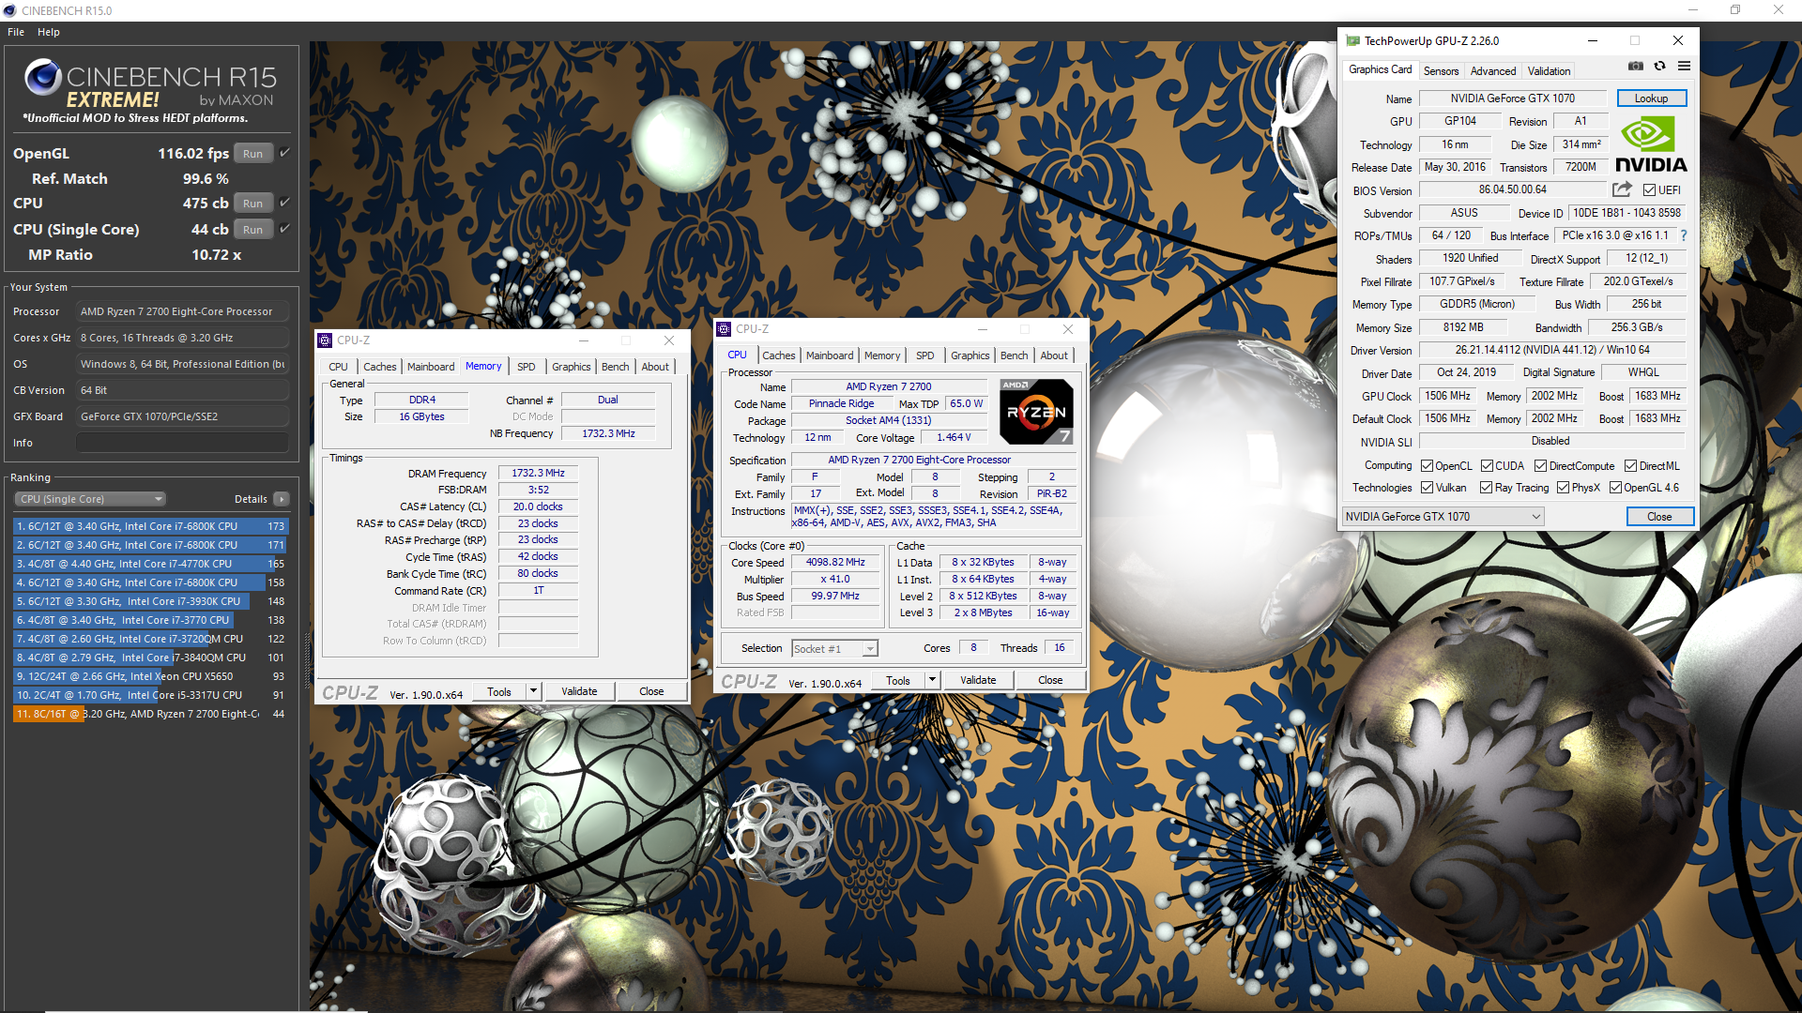Toggle the OpenCL checkbox

pos(1427,466)
